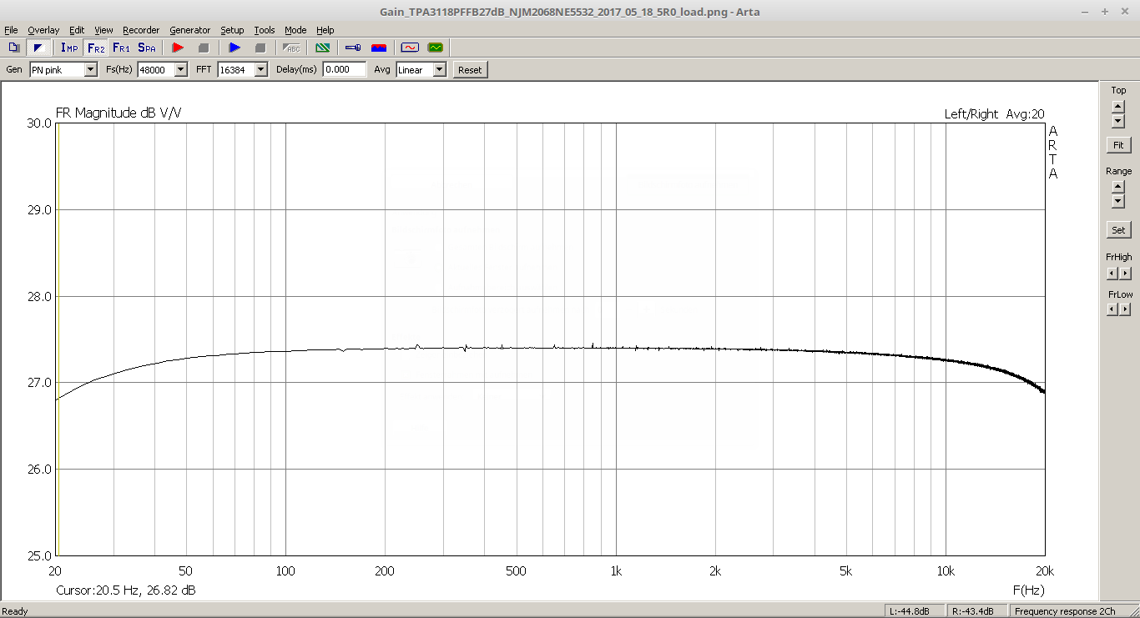Switch to impulse response (Imp) mode
Screen dimensions: 1140x618
(69, 48)
